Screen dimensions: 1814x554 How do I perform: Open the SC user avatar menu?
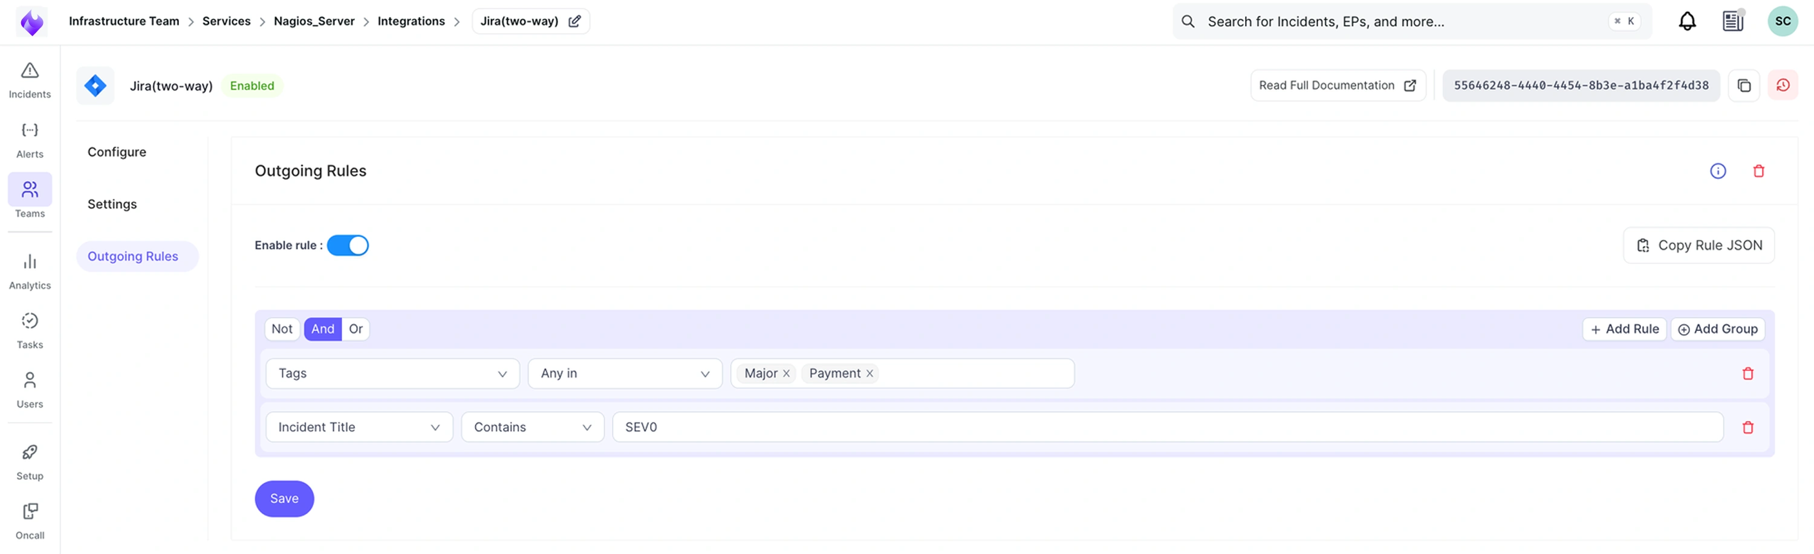[1783, 21]
